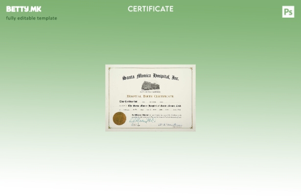Click the In Witness Whereof paragraph

(156, 116)
